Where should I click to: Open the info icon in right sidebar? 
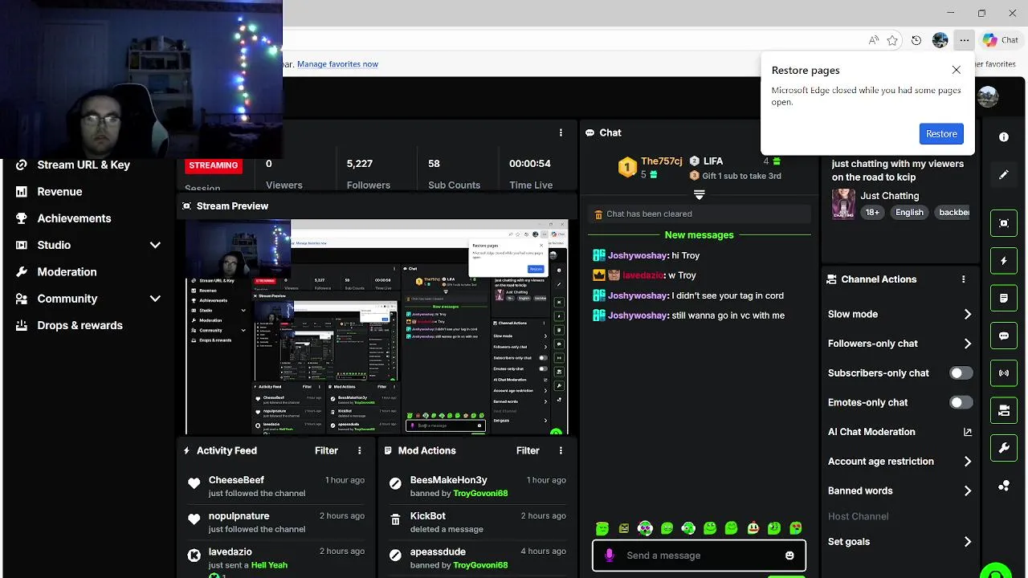[1004, 137]
